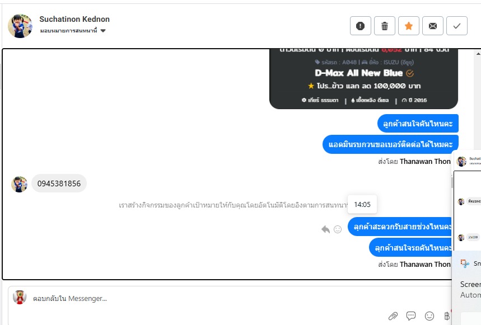
Task: Mark conversation done with checkmark button
Action: click(x=457, y=26)
